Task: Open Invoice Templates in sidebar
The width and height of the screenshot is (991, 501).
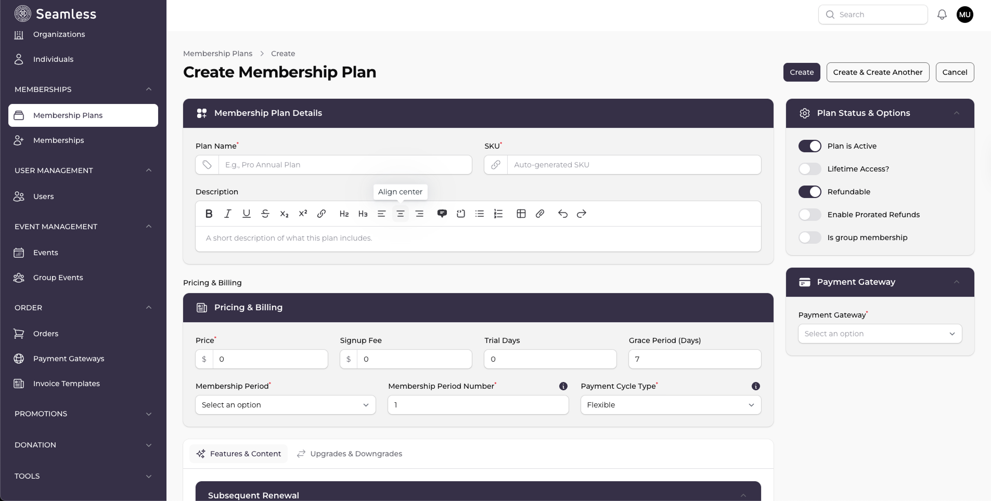Action: coord(66,384)
